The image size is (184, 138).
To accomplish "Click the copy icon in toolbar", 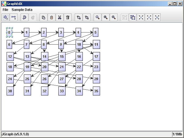I will click(43, 17).
